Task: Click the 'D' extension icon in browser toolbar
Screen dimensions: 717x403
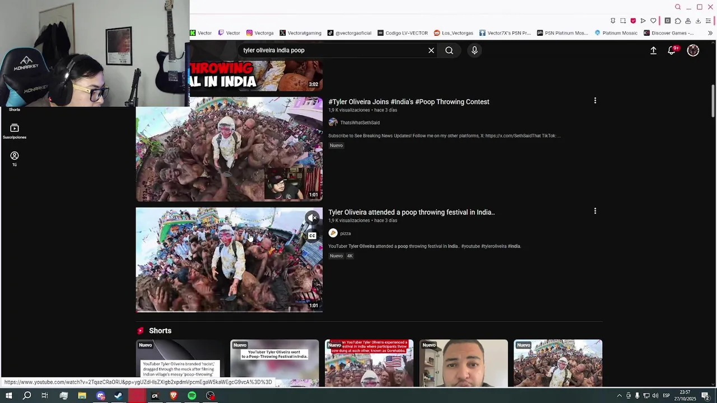Action: (668, 21)
